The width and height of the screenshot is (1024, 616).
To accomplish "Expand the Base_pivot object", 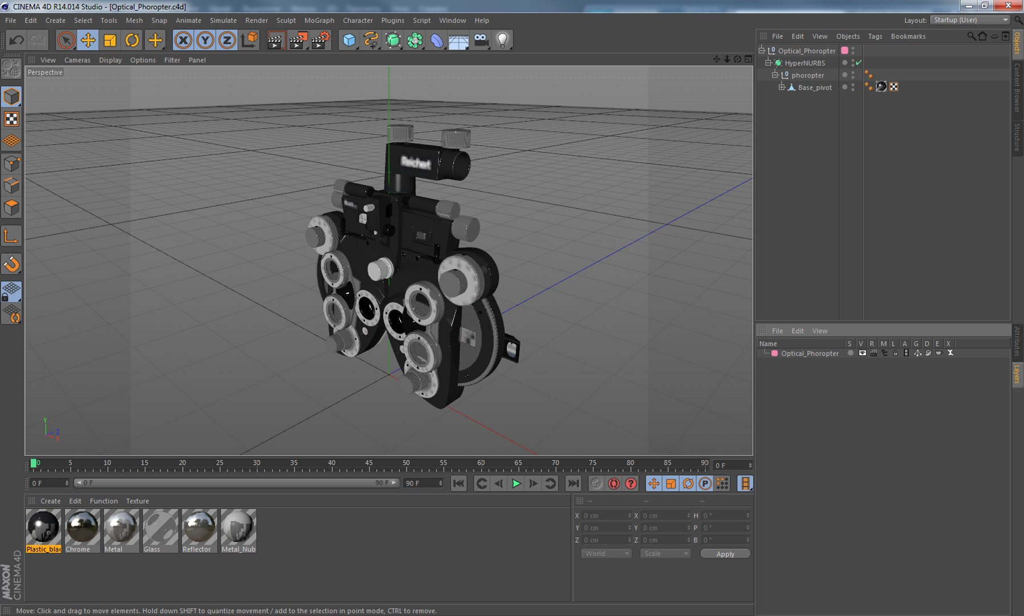I will pos(782,87).
